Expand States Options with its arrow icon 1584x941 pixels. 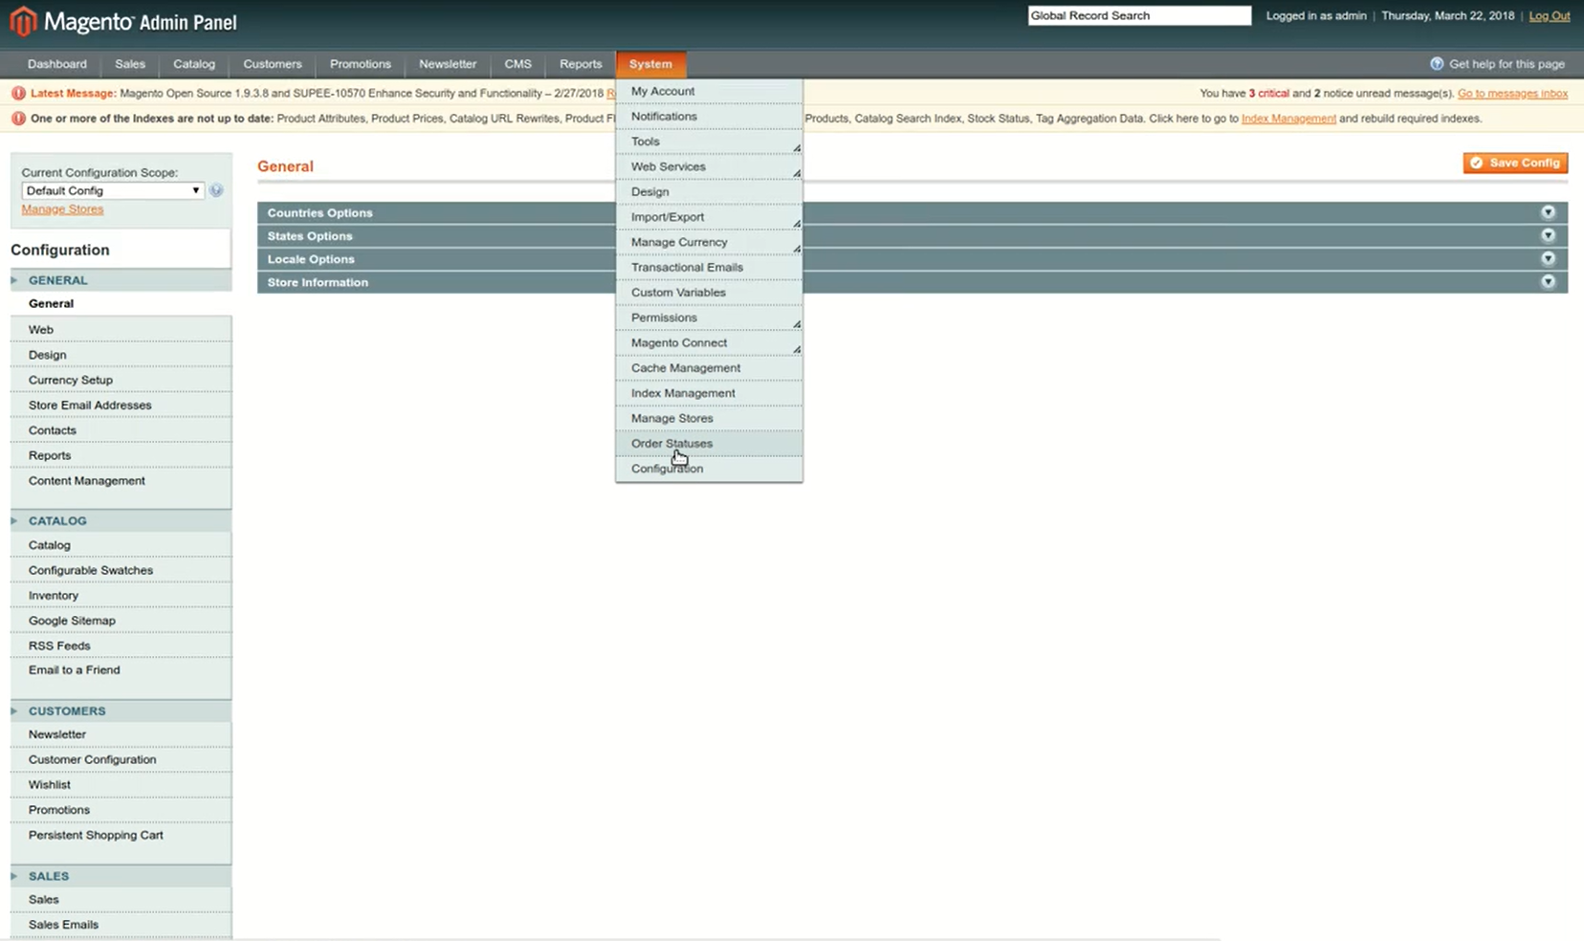(x=1548, y=235)
